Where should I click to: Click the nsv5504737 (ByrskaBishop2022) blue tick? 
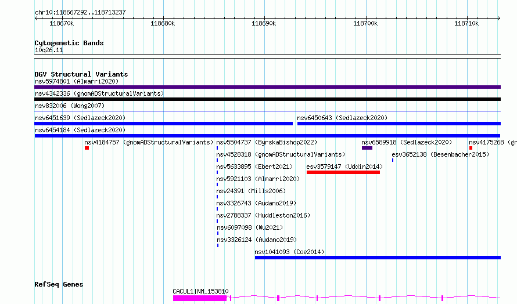point(217,148)
